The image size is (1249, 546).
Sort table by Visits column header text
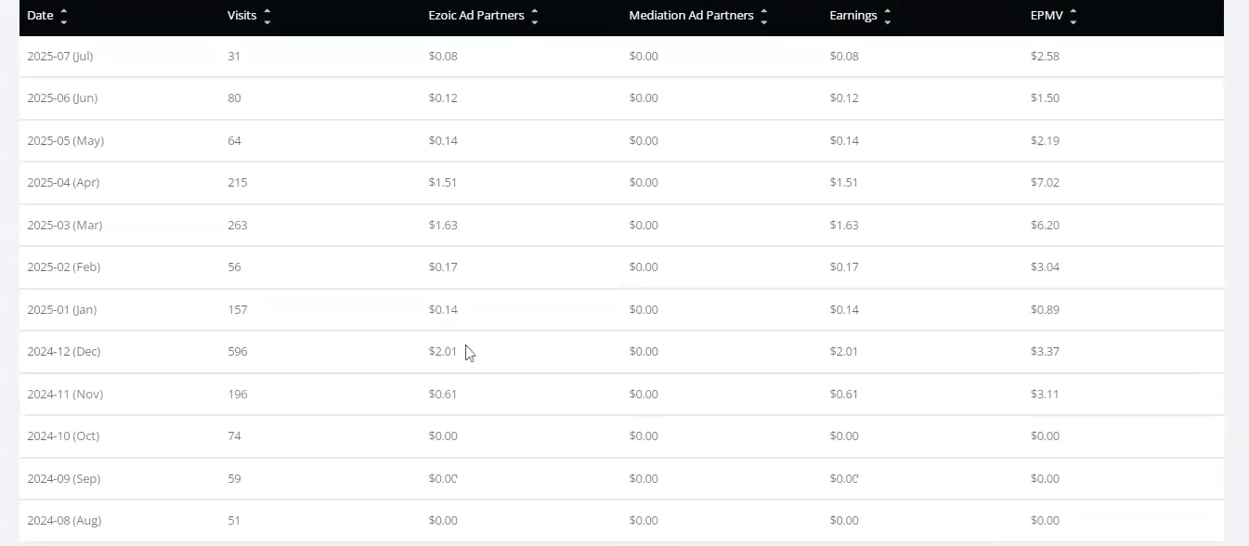(242, 16)
